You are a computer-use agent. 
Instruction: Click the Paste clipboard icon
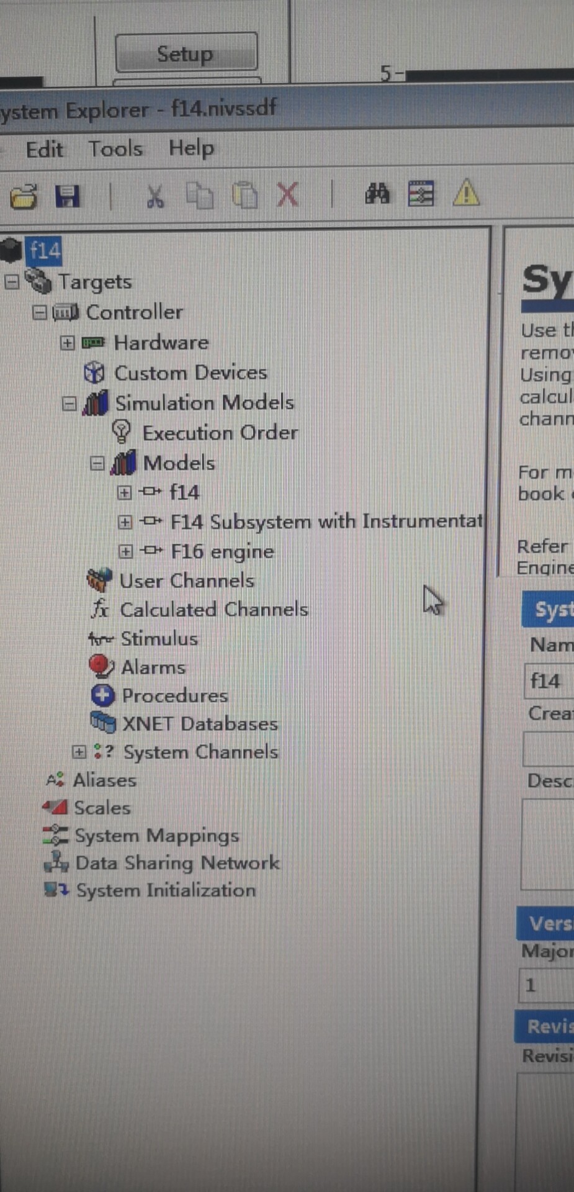[x=244, y=195]
